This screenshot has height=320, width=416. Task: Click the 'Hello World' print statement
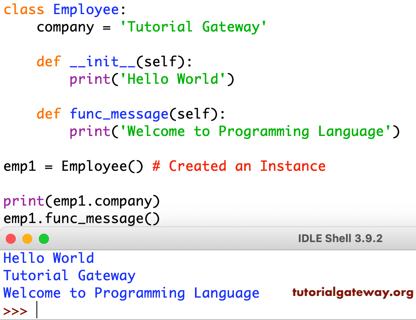(x=151, y=79)
